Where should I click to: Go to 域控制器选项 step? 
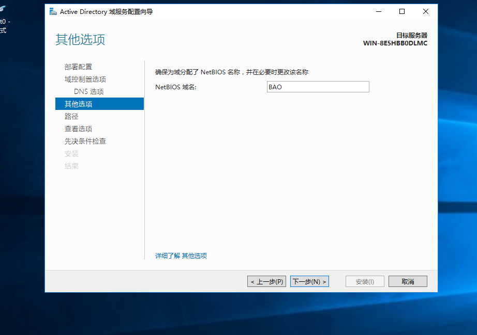(x=85, y=79)
